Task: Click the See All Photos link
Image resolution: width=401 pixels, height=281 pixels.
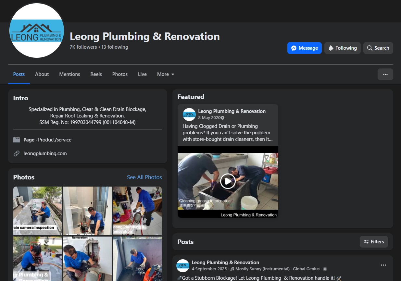Action: (144, 177)
